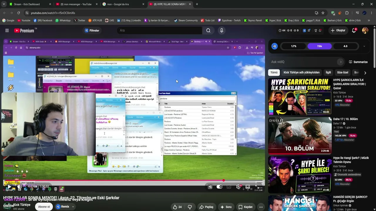The height and width of the screenshot is (211, 376).
Task: Bookmark this page with the star icon
Action: pyautogui.click(x=323, y=13)
